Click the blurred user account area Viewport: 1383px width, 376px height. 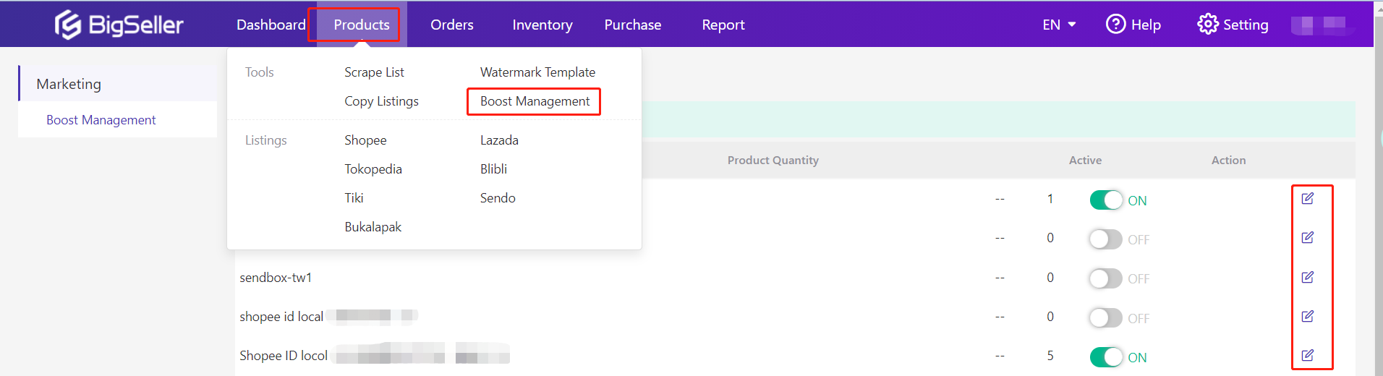(x=1322, y=25)
